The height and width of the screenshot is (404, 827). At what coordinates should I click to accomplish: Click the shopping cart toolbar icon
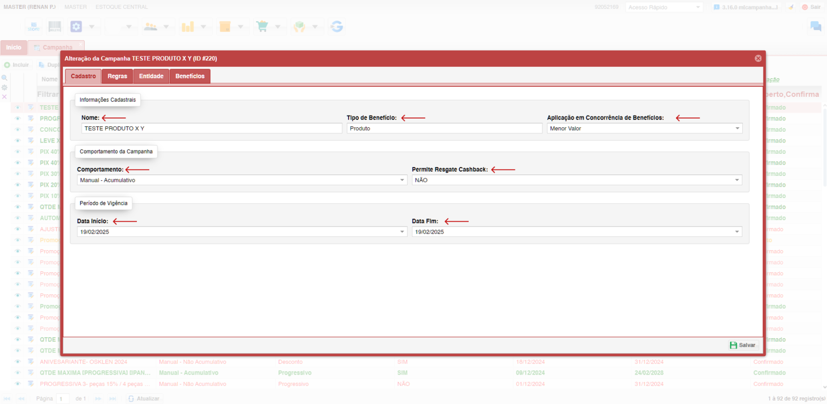(262, 27)
